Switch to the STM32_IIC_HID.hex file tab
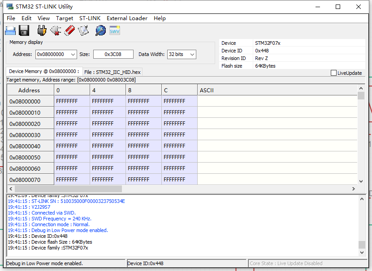 (x=112, y=72)
